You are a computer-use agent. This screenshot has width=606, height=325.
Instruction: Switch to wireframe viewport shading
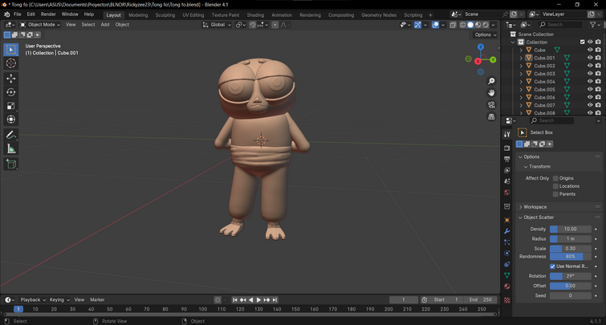(462, 25)
